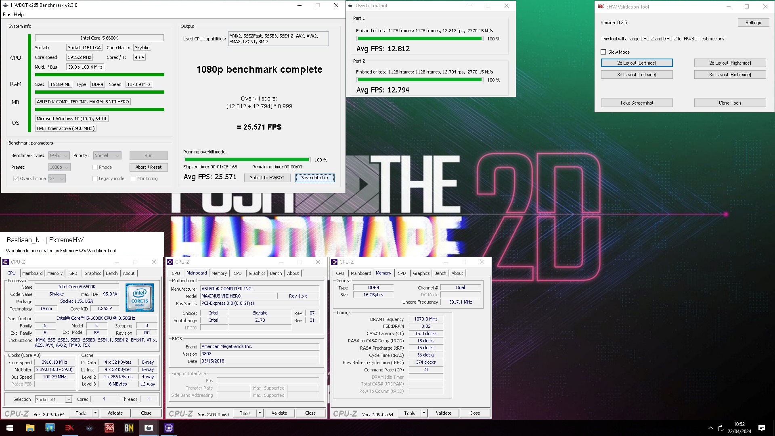Image resolution: width=775 pixels, height=436 pixels.
Task: Click the Abort / Reset button
Action: click(x=149, y=167)
